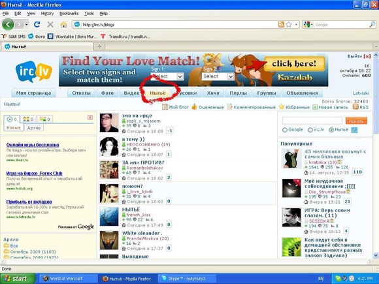Open the Новая запись link
Screen dimensions: 379x284
click(330, 107)
